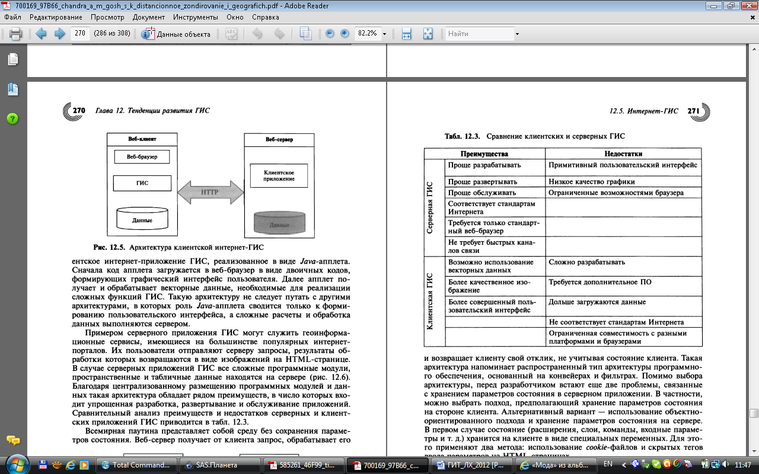The height and width of the screenshot is (474, 759).
Task: Go to next page with right arrow
Action: pyautogui.click(x=59, y=34)
